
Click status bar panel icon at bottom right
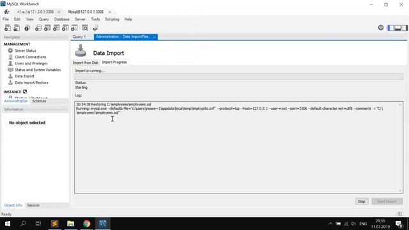[x=400, y=214]
